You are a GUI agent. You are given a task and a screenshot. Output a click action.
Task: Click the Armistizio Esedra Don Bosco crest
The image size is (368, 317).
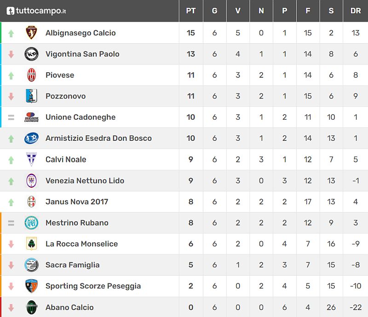[31, 138]
